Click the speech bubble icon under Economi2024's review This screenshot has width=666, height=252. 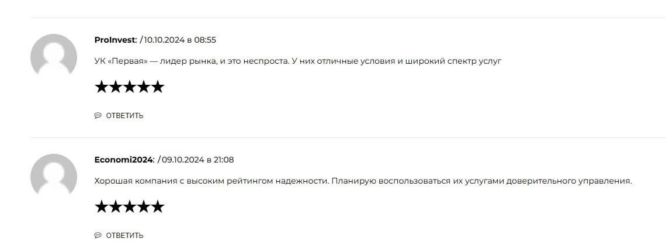98,236
